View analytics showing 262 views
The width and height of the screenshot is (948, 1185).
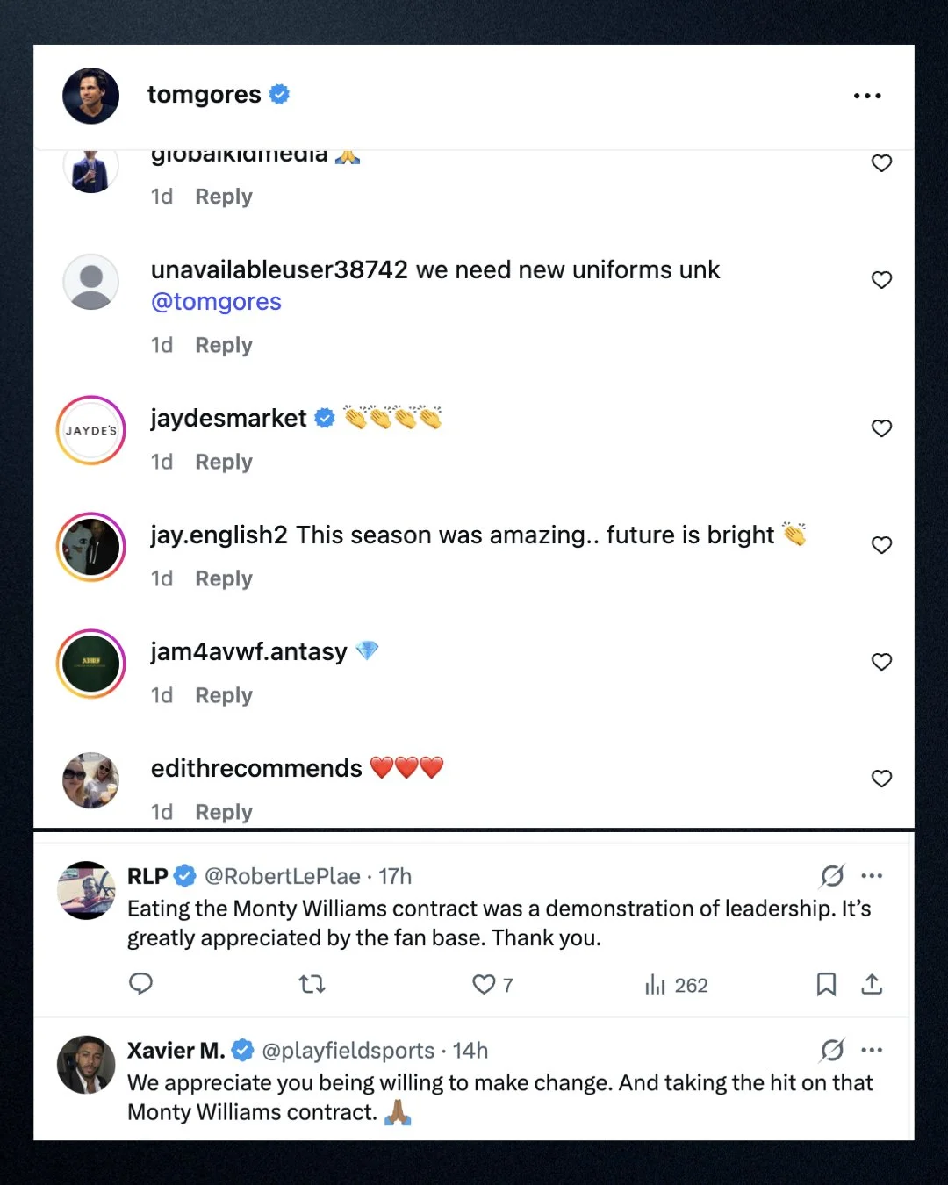coord(676,985)
